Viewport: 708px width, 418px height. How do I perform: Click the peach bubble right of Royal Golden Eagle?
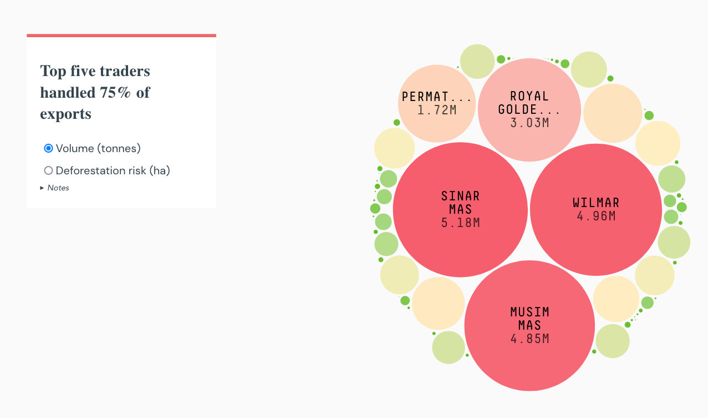click(x=613, y=111)
